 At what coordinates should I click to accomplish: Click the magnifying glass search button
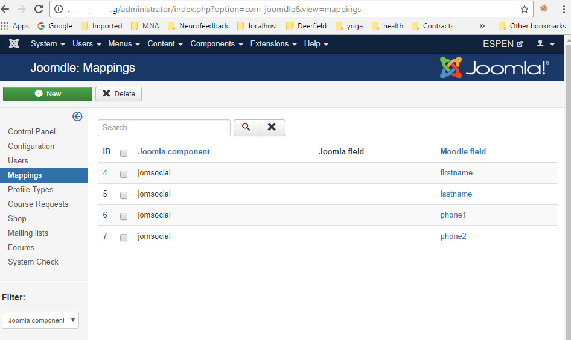coord(246,127)
